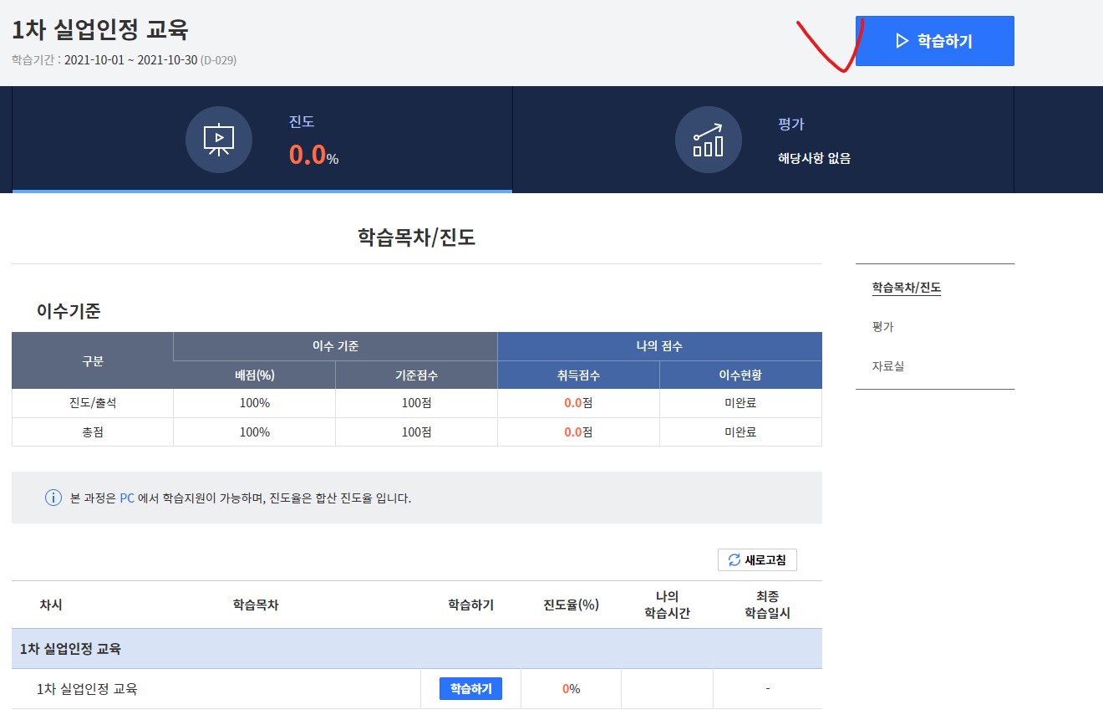Click the 진도/출석 row label
This screenshot has height=720, width=1103.
[x=93, y=403]
